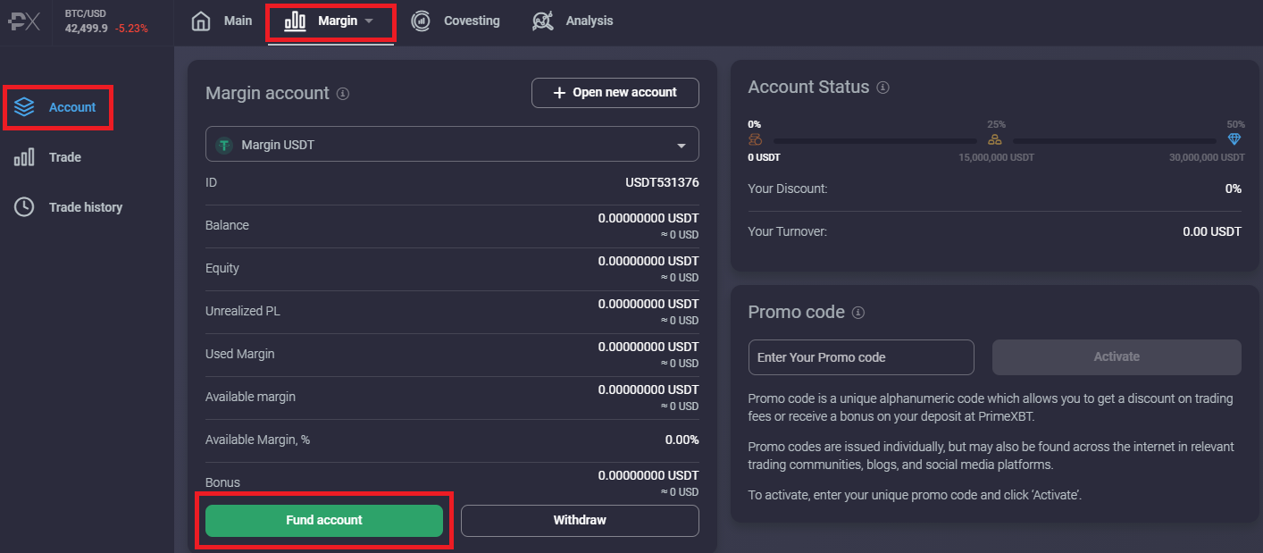Open the Margin tab dropdown arrow
The image size is (1263, 553).
click(369, 21)
